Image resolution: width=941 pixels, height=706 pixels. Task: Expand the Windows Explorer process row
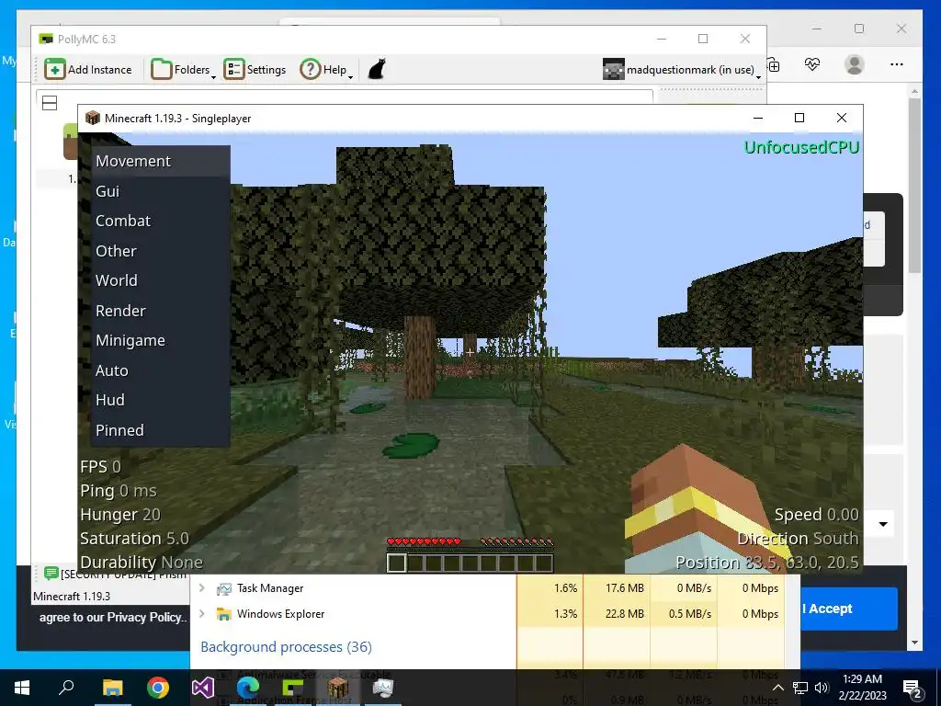click(202, 613)
